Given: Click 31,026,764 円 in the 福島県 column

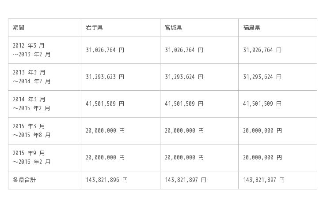Looking at the screenshot, I should pyautogui.click(x=262, y=50).
